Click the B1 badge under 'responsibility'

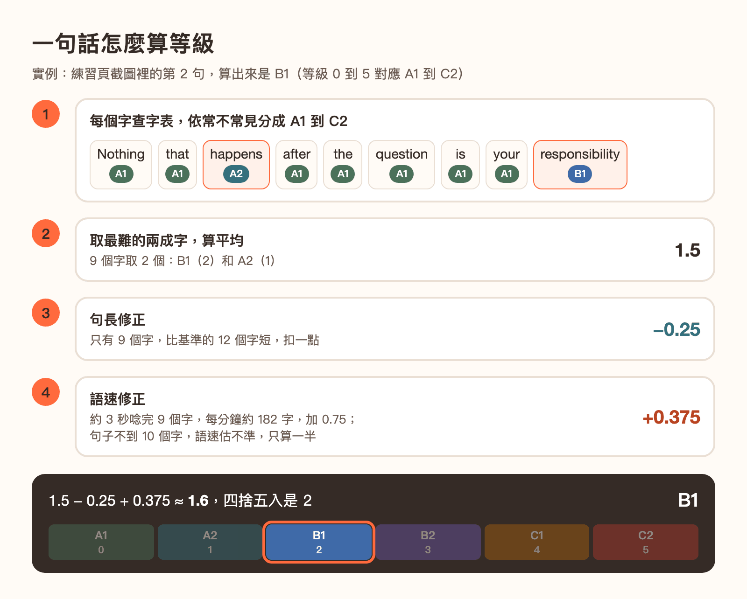click(x=580, y=174)
